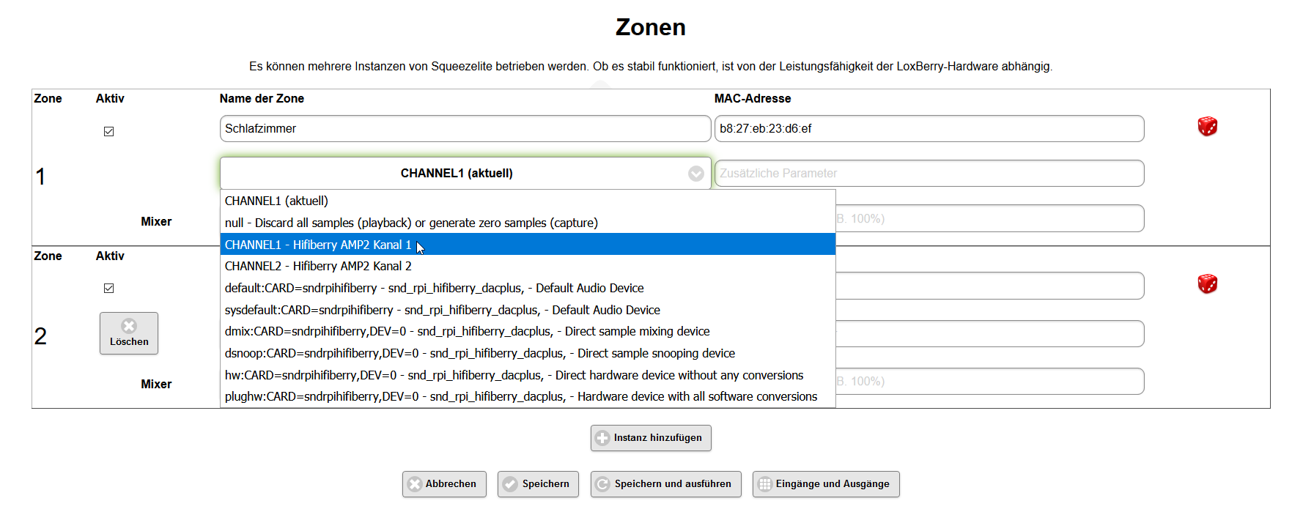
Task: Click the MAC address field b8:27:eb:23:d6:ef
Action: 929,129
